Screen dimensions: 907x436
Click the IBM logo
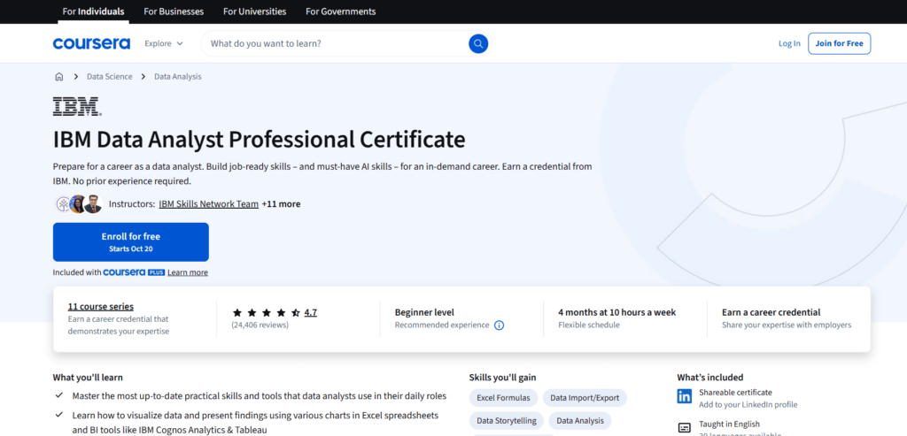point(77,107)
